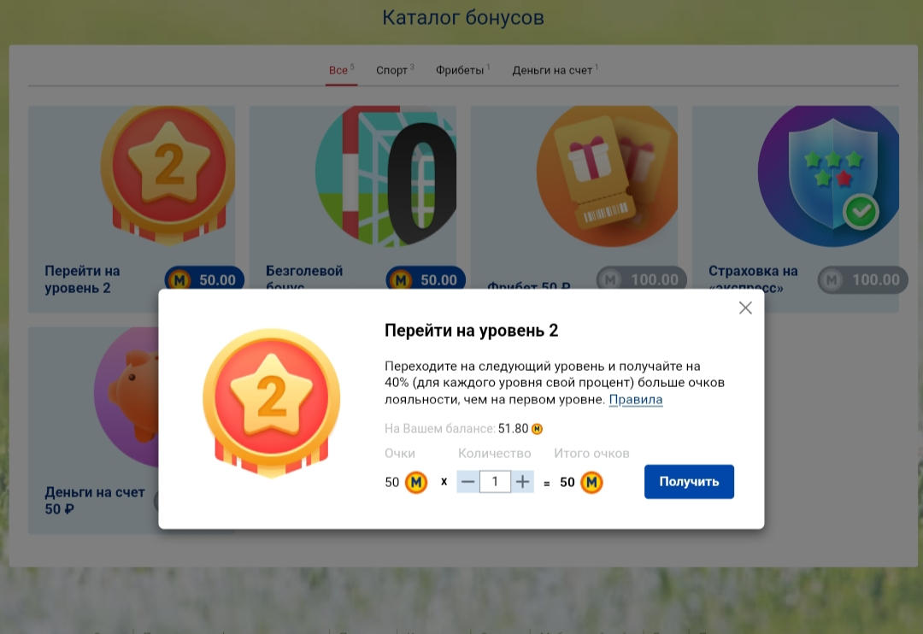The width and height of the screenshot is (923, 634).
Task: Open the Правила link
Action: pyautogui.click(x=635, y=400)
